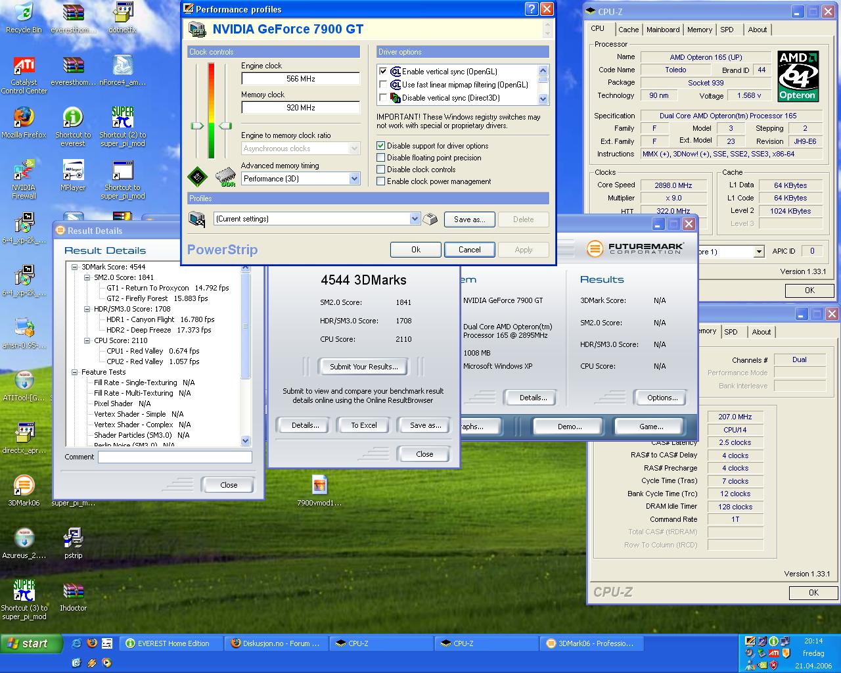Switch to CPU-Z Mainboard tab

[663, 30]
